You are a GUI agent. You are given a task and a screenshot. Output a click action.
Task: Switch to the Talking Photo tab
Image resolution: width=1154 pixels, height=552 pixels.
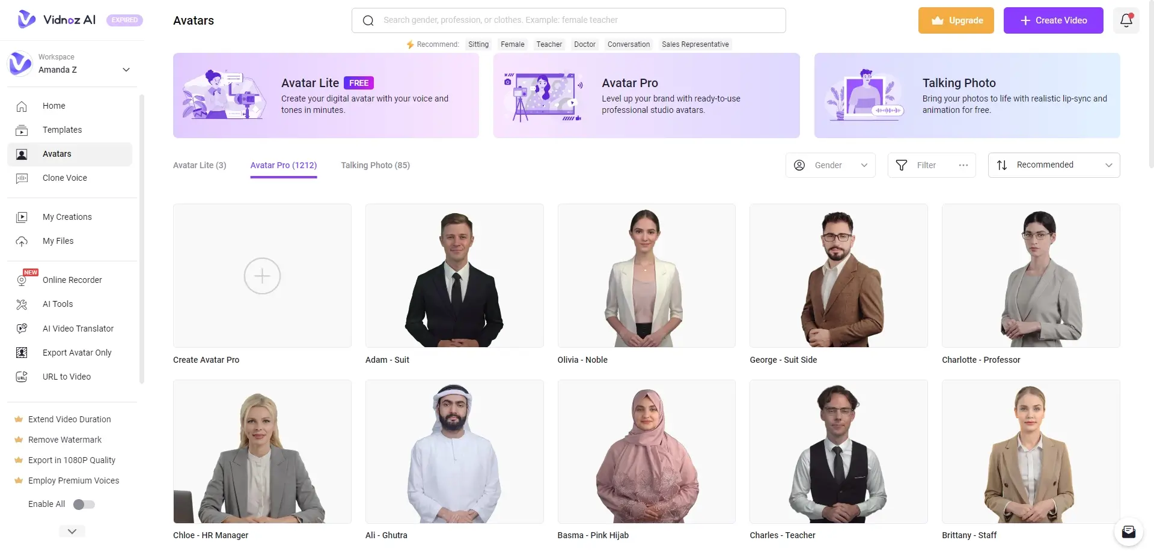pos(375,165)
